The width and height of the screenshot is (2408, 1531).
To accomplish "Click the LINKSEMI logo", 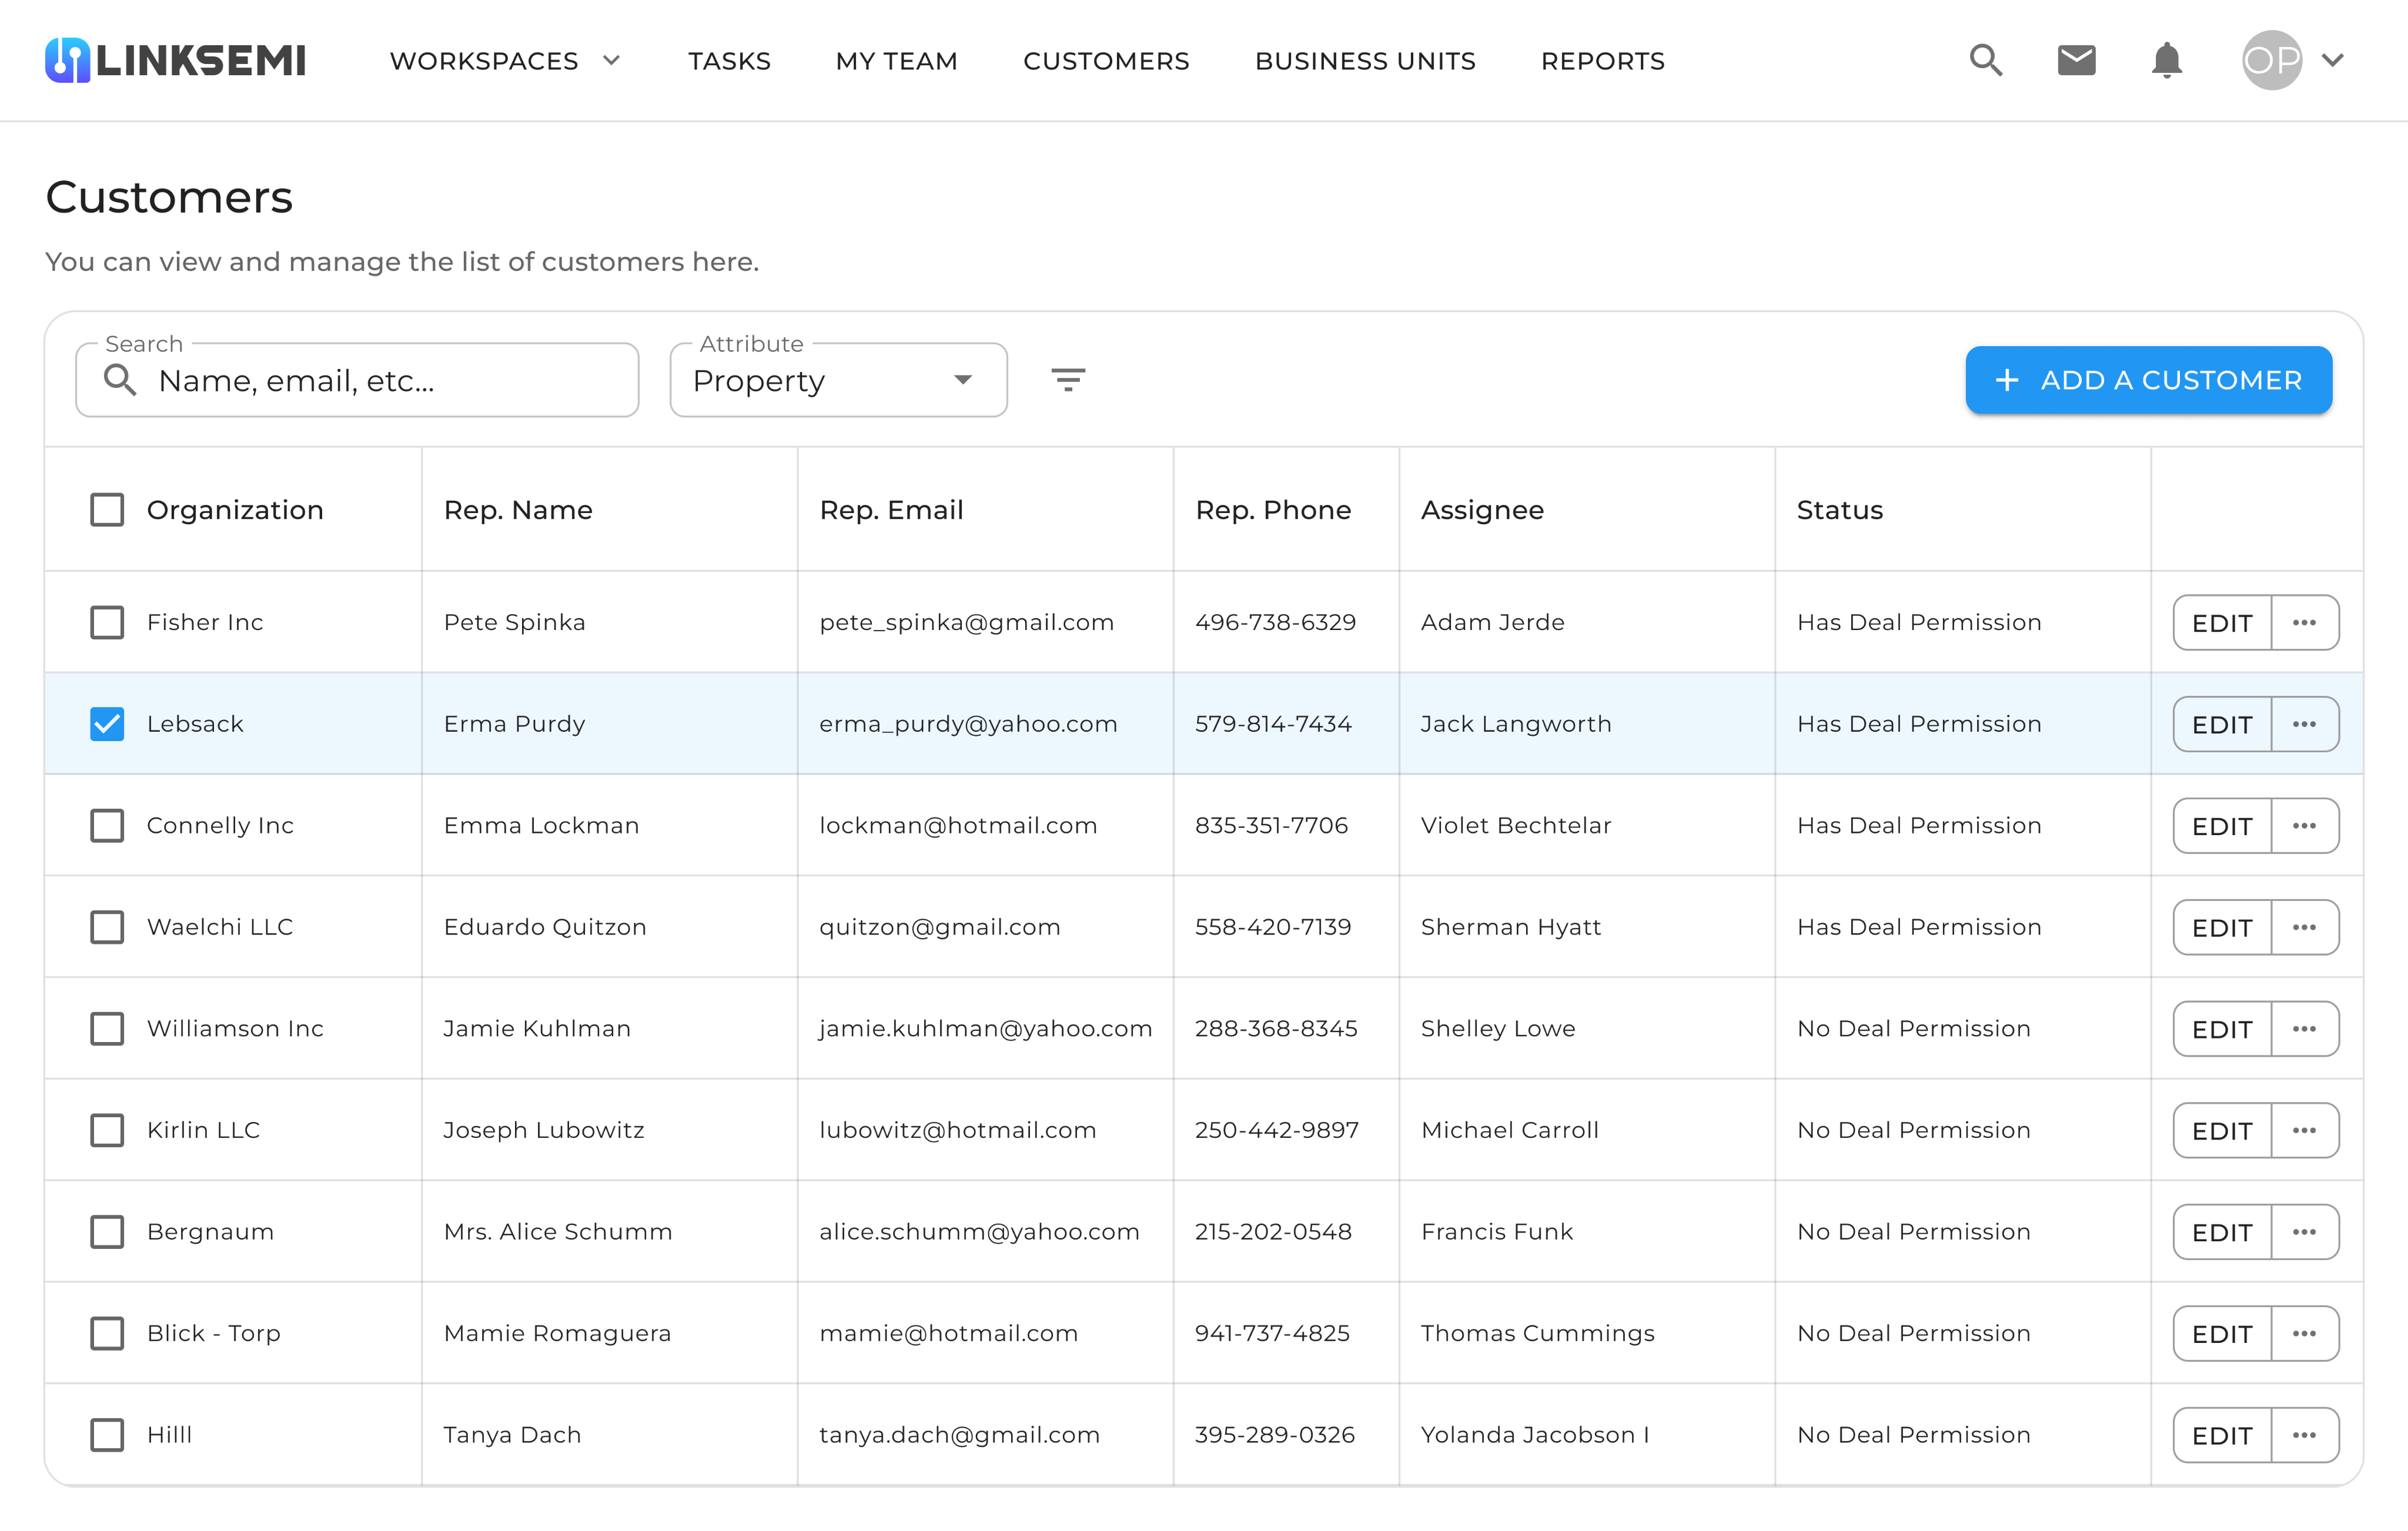I will click(176, 61).
